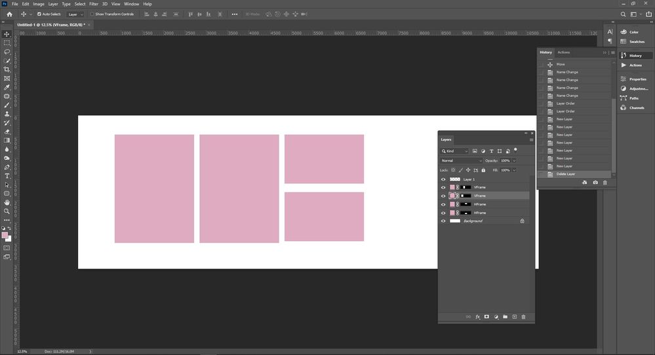Click the white background color swatch

click(9, 239)
